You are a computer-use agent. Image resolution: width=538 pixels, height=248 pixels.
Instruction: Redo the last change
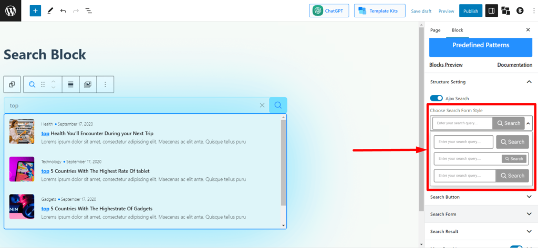pyautogui.click(x=76, y=11)
